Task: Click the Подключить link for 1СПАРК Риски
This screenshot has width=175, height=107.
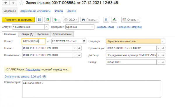Action: point(33,70)
